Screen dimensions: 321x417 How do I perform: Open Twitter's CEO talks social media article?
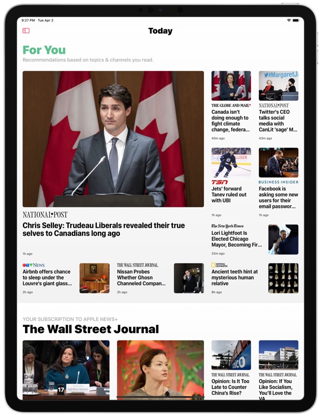coord(278,121)
